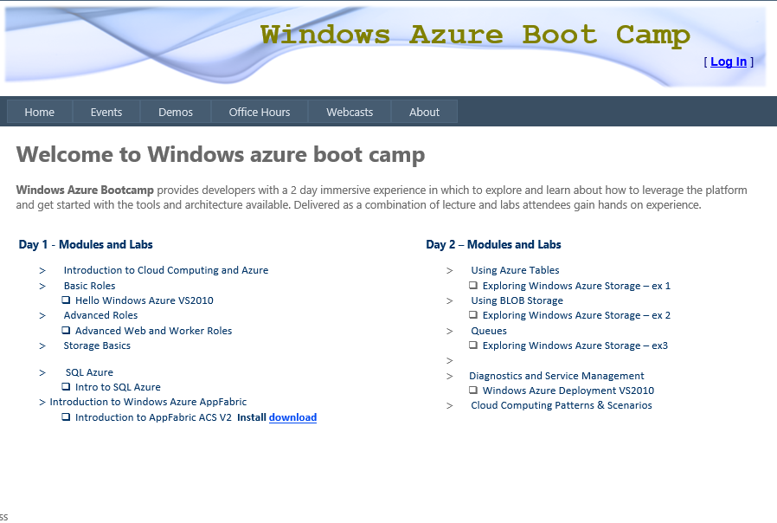Check the Introduction to AppFabric ACS V2 box
Viewport: 777px width, 523px height.
(x=66, y=416)
